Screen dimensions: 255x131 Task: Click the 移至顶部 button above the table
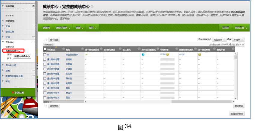(54, 40)
